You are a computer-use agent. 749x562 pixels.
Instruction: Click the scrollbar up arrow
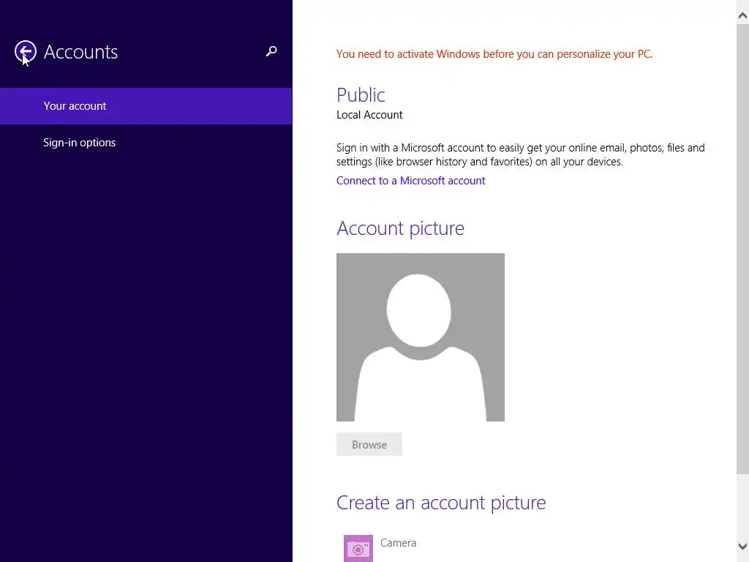pos(742,16)
